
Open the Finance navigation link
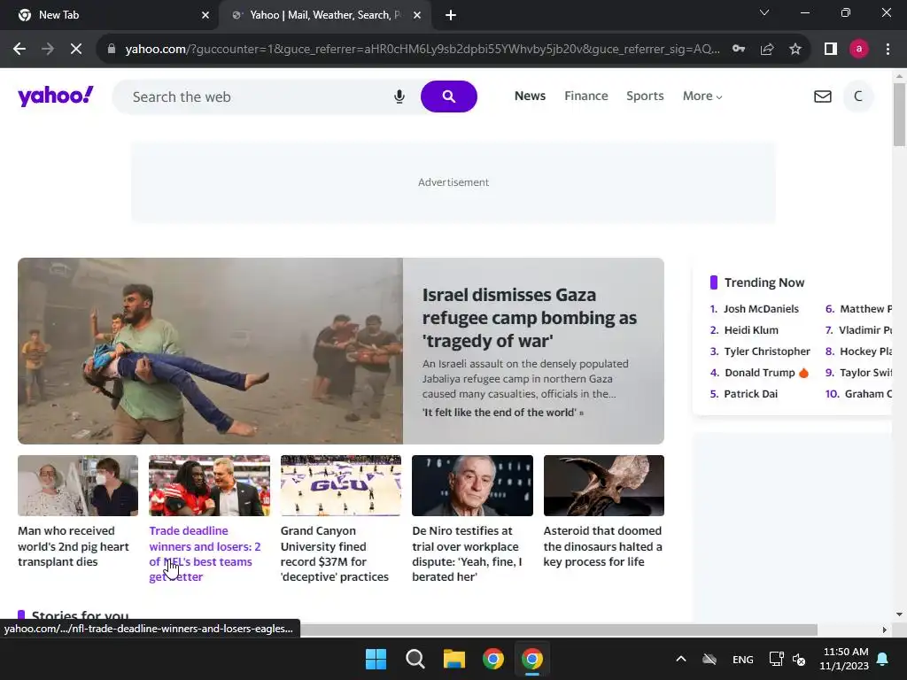(x=586, y=96)
